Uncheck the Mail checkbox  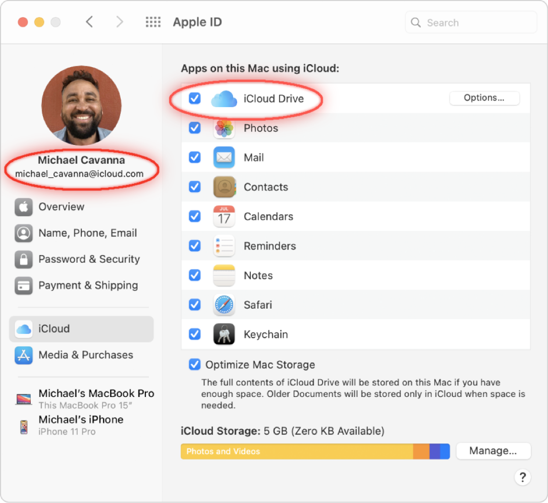(x=194, y=158)
